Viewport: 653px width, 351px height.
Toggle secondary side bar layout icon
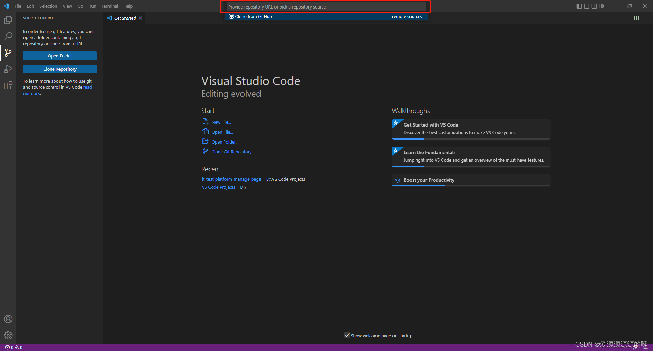pos(594,6)
